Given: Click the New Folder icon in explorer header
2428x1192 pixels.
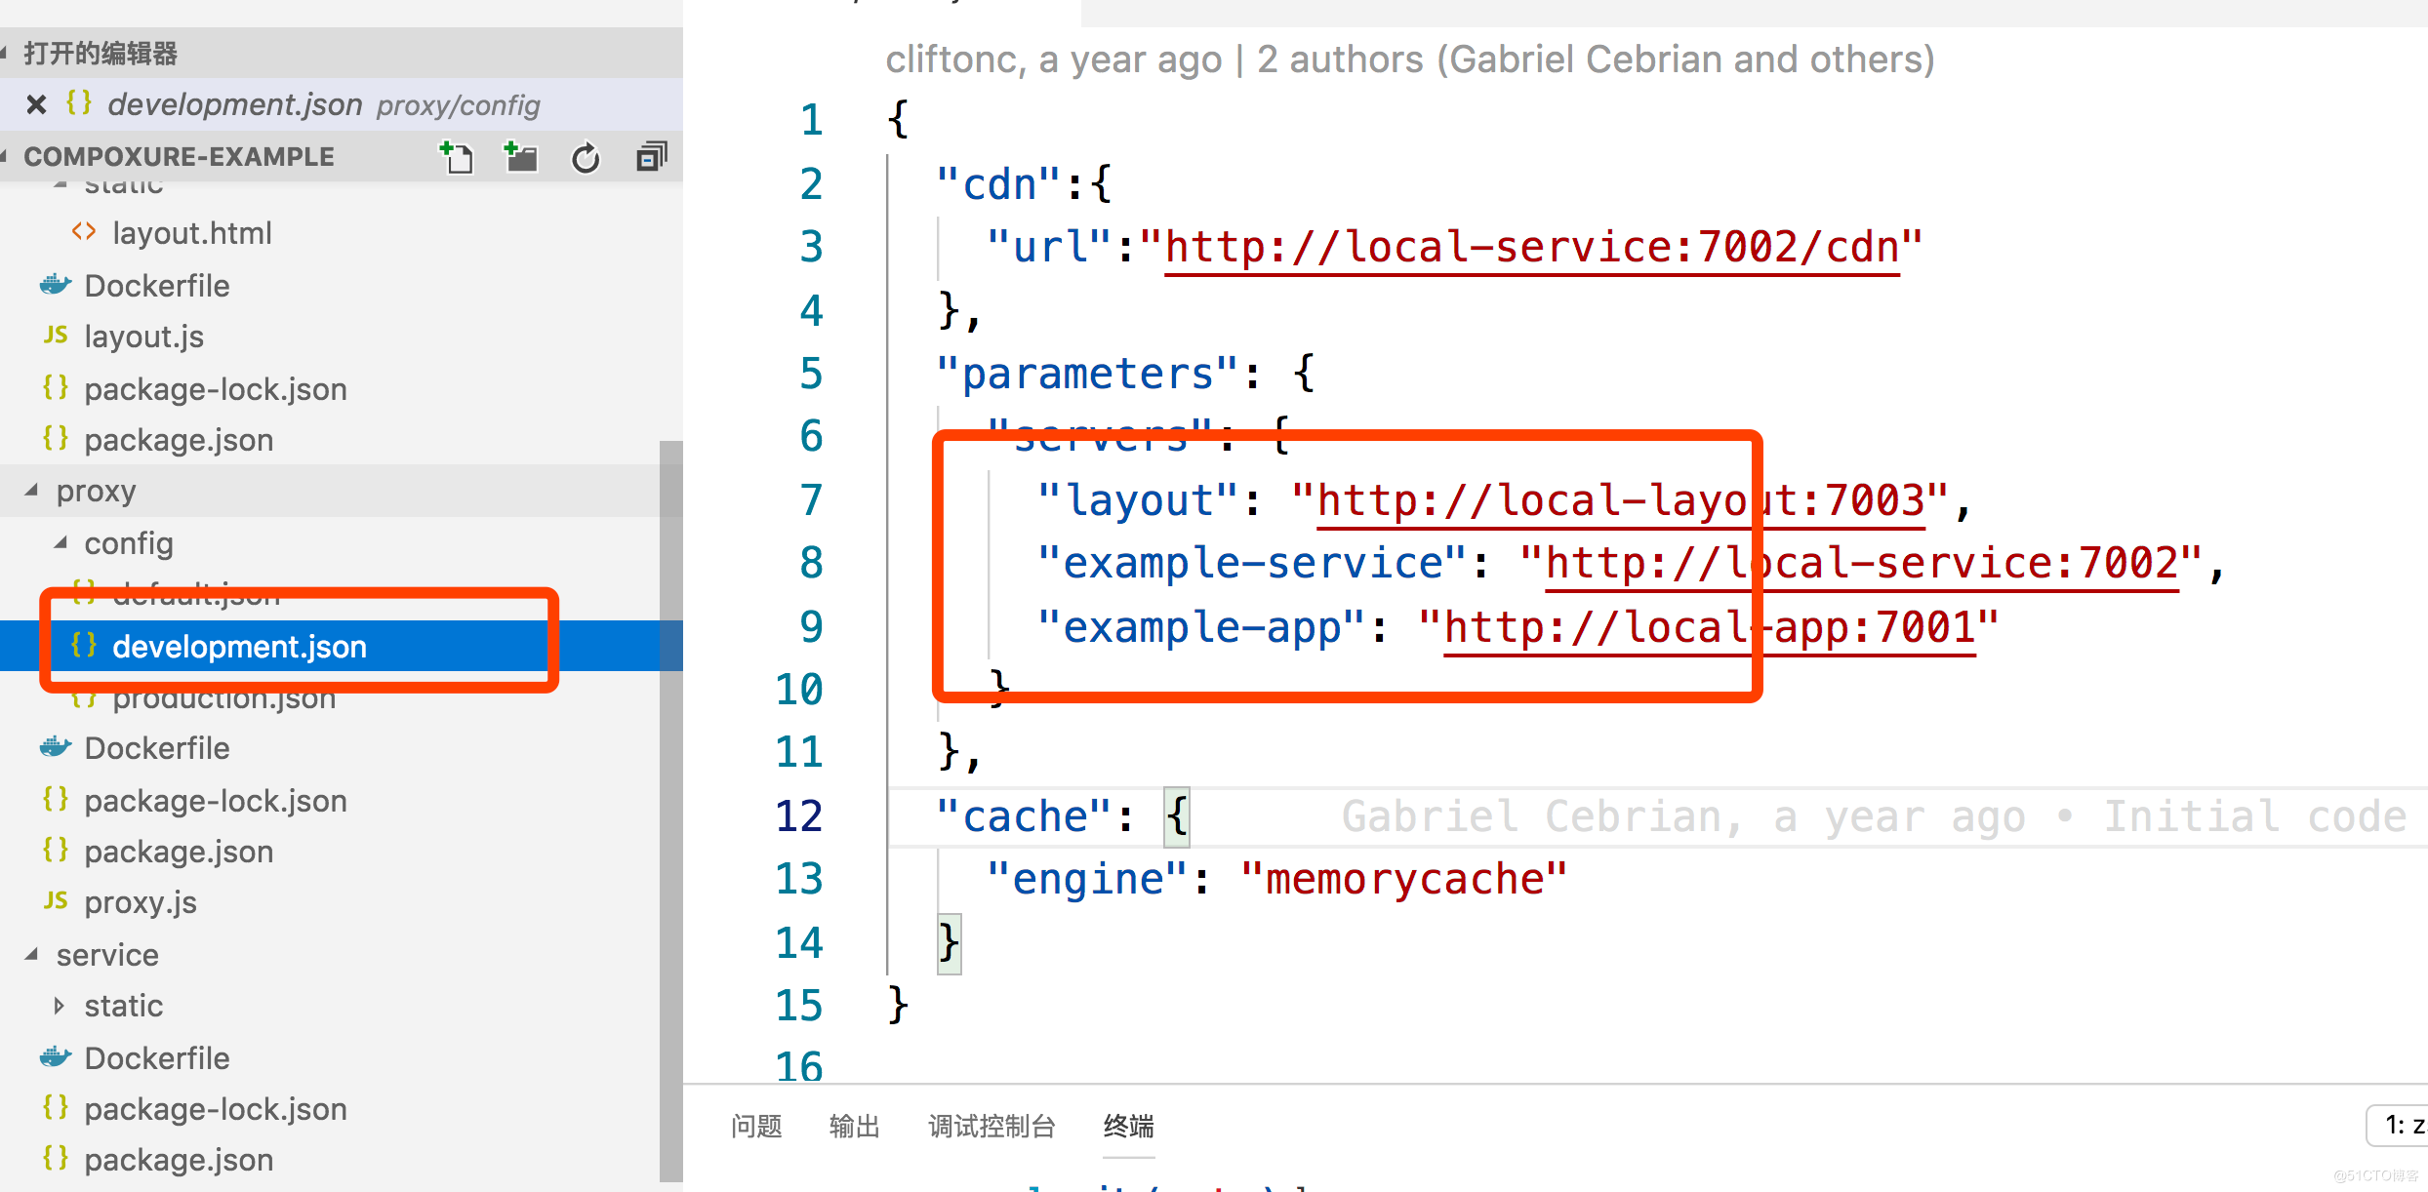Looking at the screenshot, I should (x=520, y=157).
